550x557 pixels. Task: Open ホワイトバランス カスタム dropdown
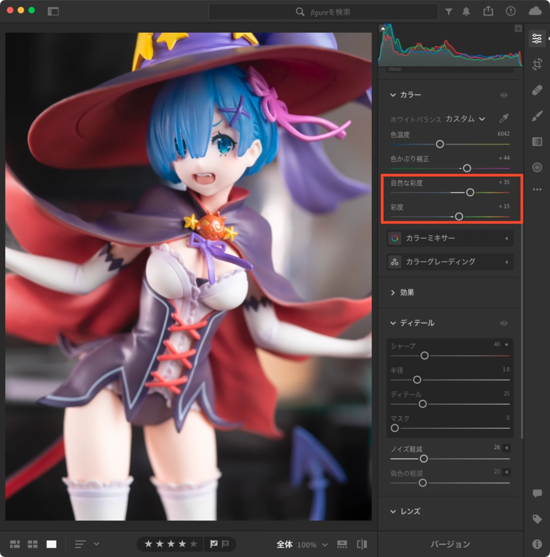(x=465, y=119)
